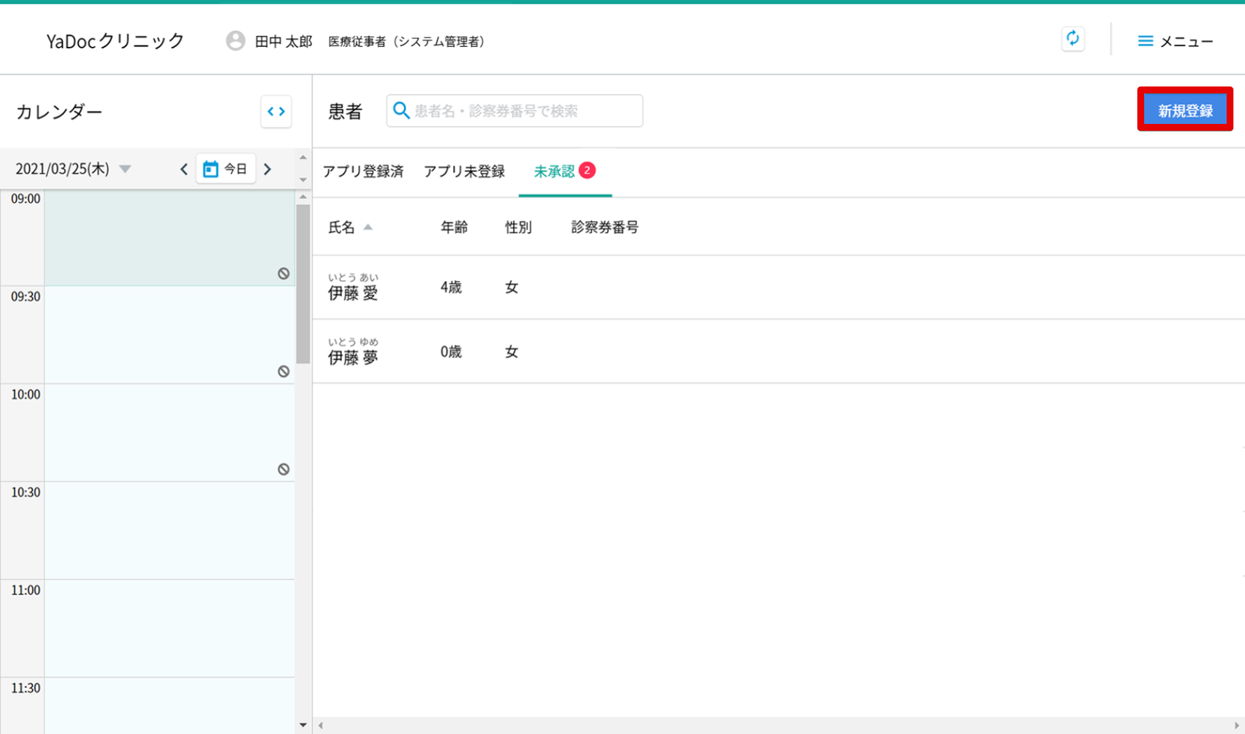
Task: Toggle calendar panel width with arrows icon
Action: 276,112
